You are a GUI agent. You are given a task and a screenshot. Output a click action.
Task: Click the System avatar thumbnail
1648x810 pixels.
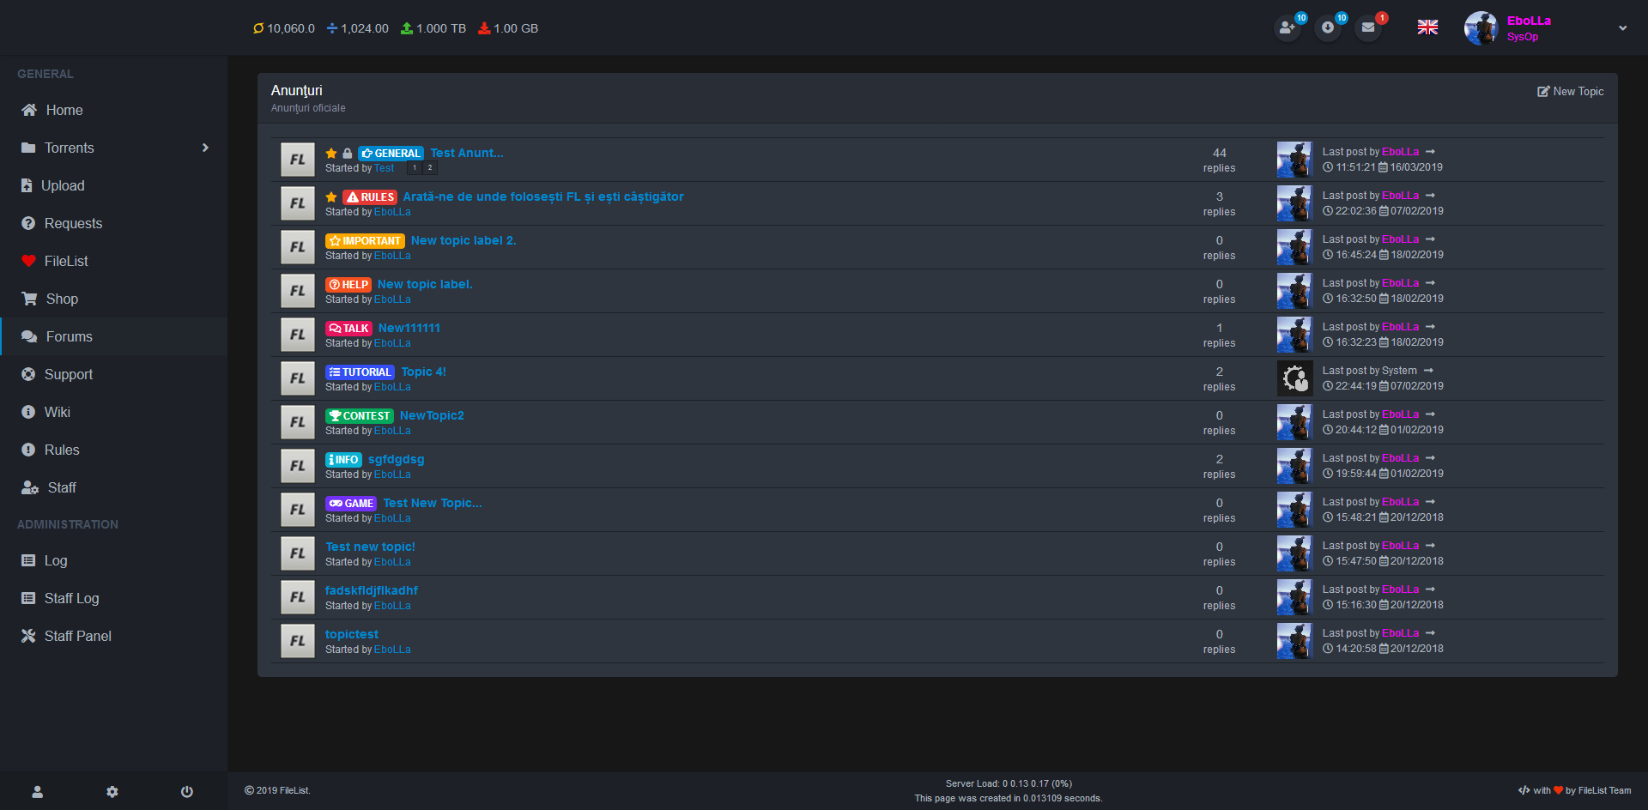click(x=1294, y=378)
